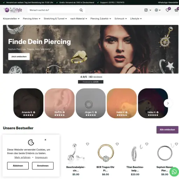Focus the Wonach suchst du search field
Image resolution: width=179 pixels, height=179 pixels.
click(53, 10)
